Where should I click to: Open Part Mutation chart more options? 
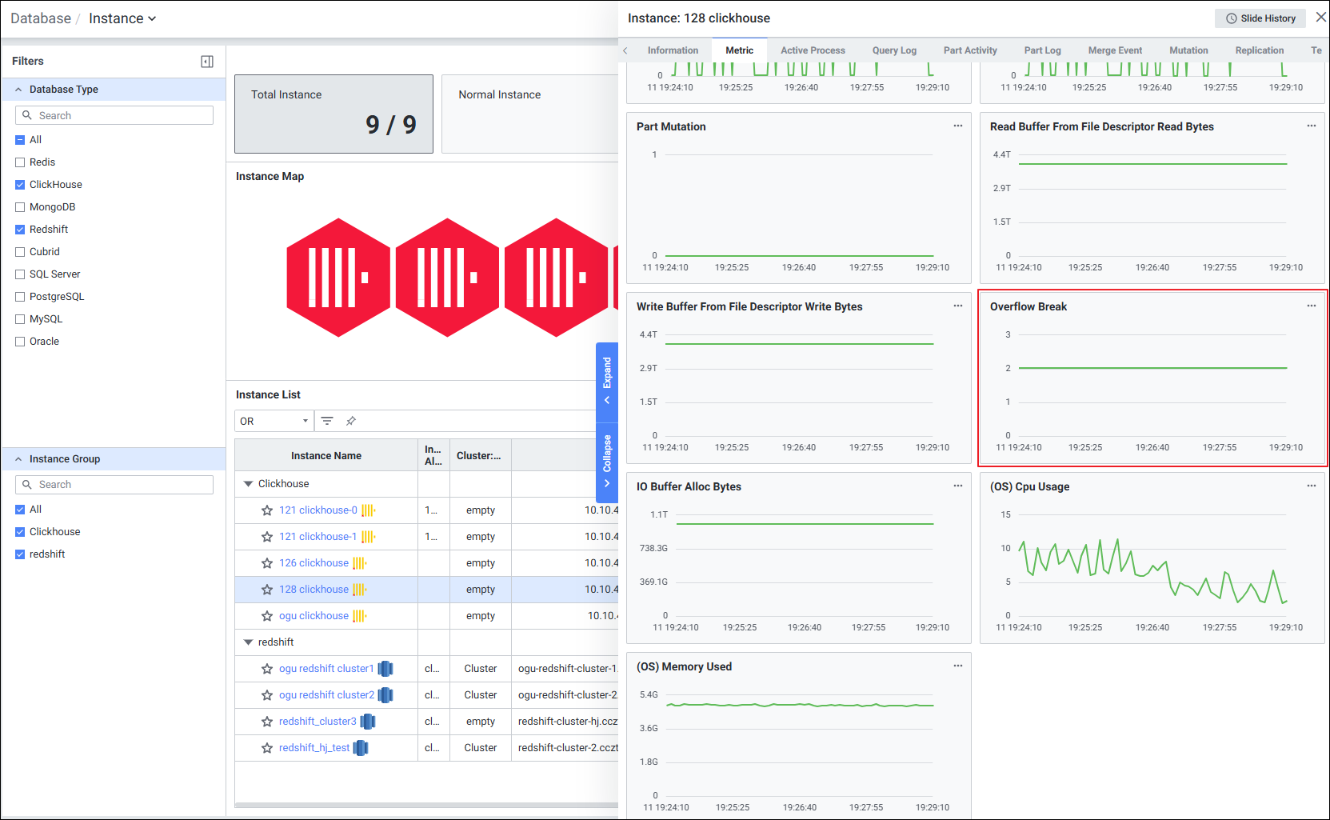(957, 126)
